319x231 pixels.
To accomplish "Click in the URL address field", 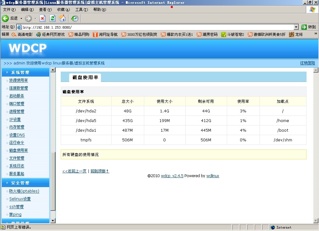I will point(156,27).
